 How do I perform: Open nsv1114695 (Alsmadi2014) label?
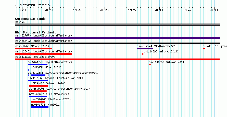click(x=160, y=51)
